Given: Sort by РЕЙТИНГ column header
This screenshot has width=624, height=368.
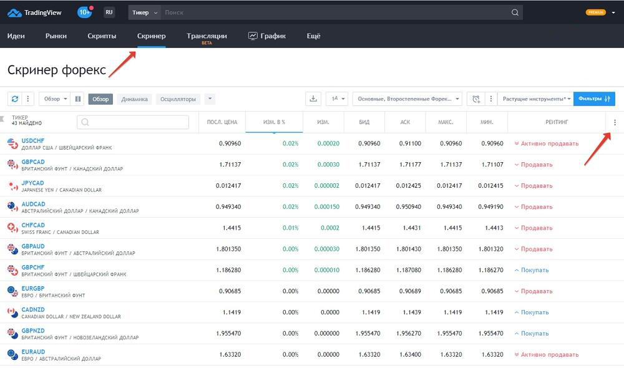Looking at the screenshot, I should click(557, 122).
